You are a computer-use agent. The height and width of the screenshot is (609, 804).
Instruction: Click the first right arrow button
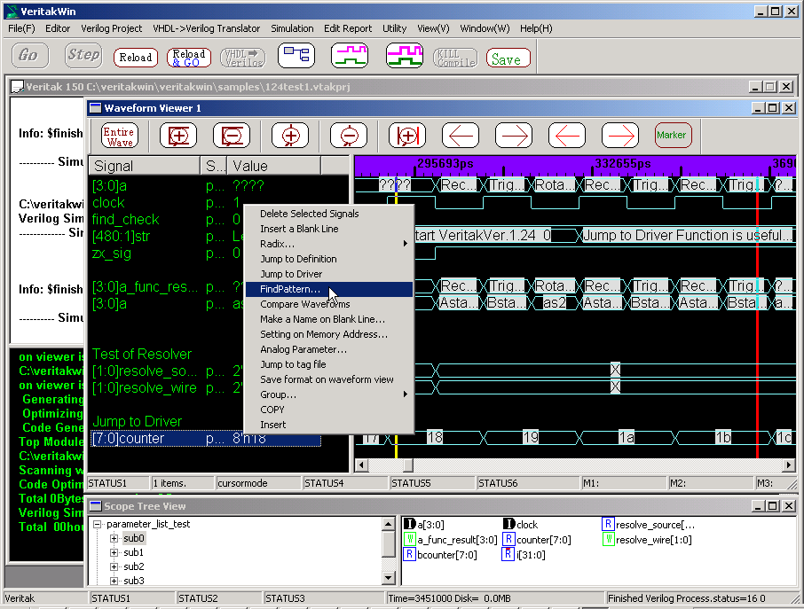coord(514,136)
